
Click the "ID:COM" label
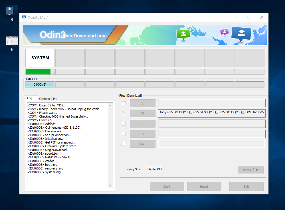[31, 79]
